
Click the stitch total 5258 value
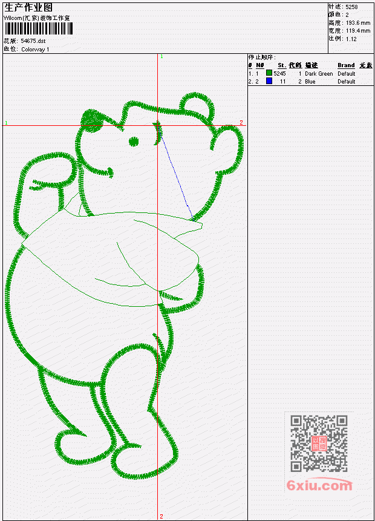[351, 7]
